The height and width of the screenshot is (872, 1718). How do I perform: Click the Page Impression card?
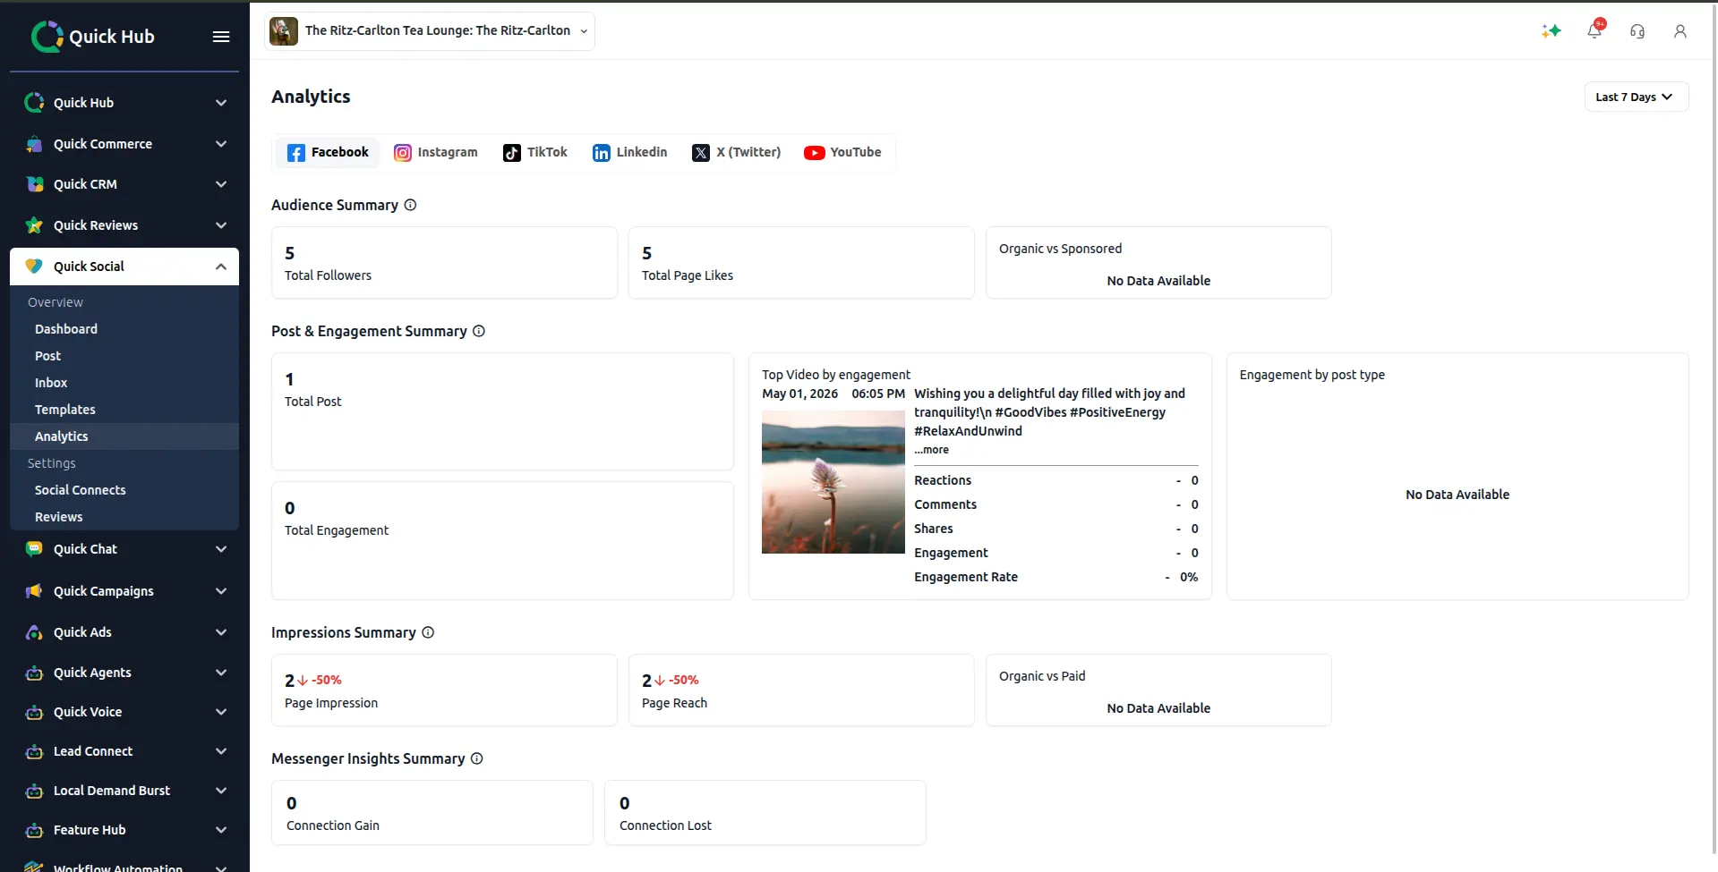444,690
